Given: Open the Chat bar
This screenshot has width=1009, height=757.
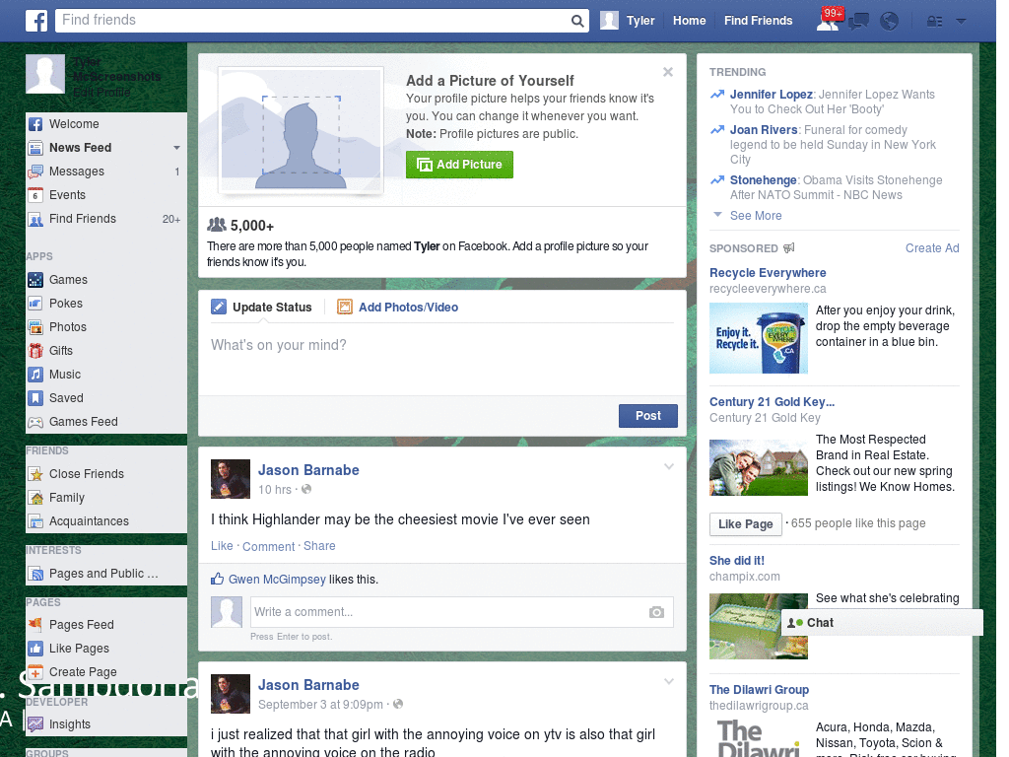Looking at the screenshot, I should (x=882, y=623).
